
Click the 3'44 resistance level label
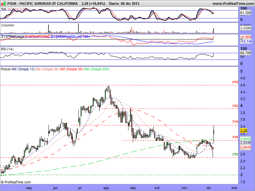(235, 122)
